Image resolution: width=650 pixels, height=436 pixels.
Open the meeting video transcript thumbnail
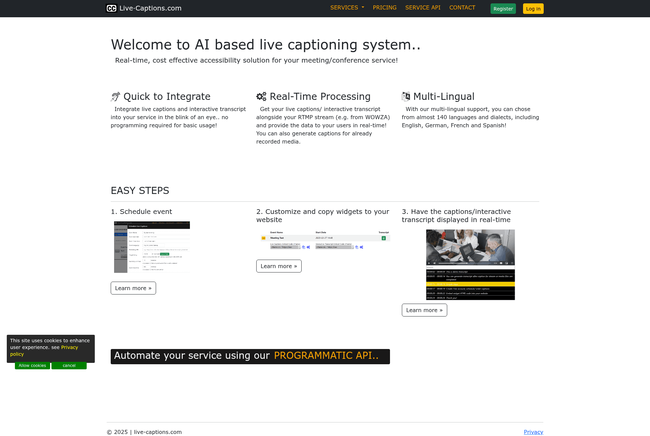(470, 265)
